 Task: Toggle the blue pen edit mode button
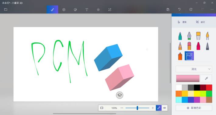click(x=159, y=108)
